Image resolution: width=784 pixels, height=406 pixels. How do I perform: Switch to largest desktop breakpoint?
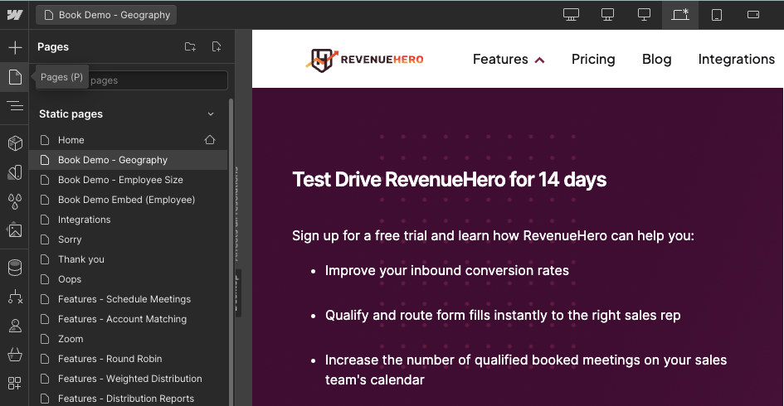pyautogui.click(x=571, y=15)
